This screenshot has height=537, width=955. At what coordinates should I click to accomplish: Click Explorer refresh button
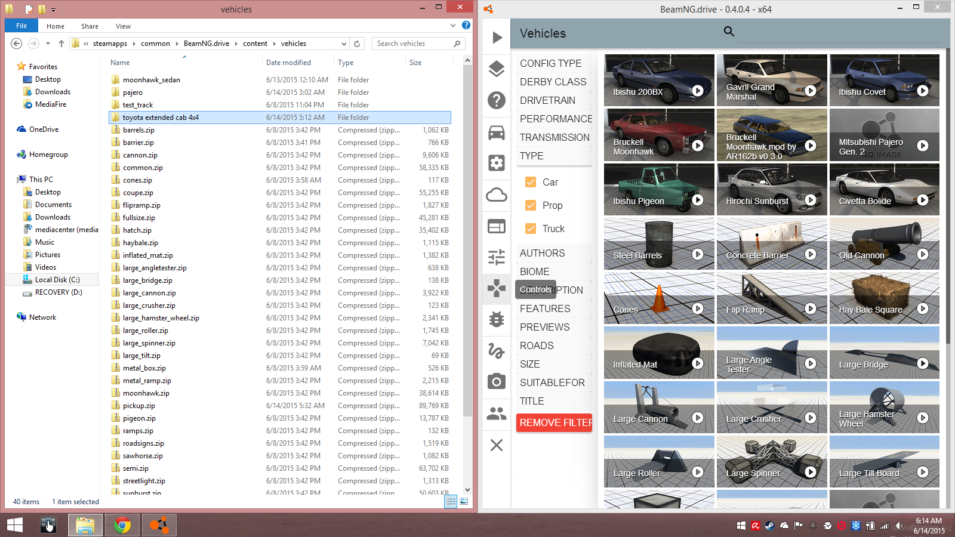coord(357,44)
